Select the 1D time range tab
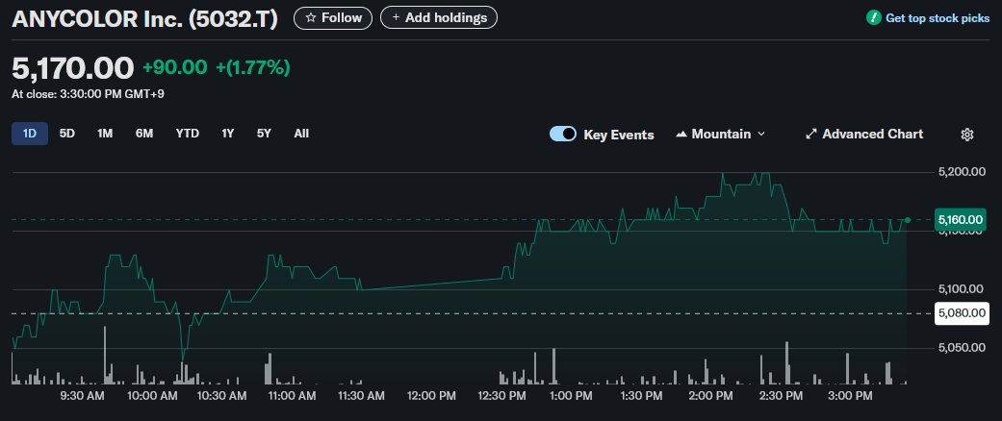 [30, 134]
